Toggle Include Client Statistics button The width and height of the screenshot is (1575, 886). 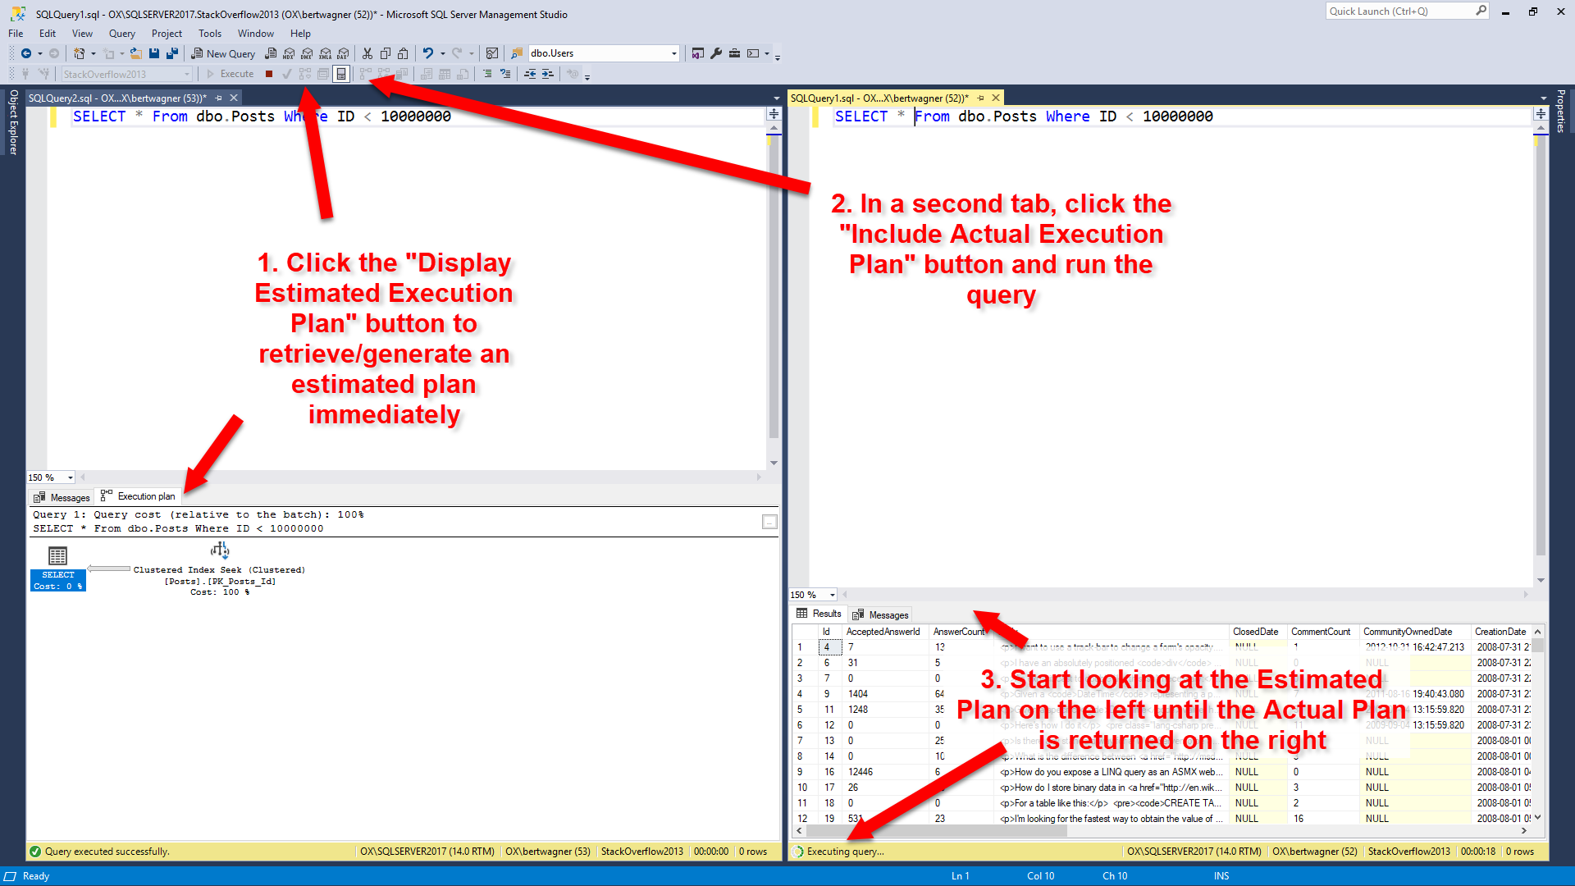402,74
